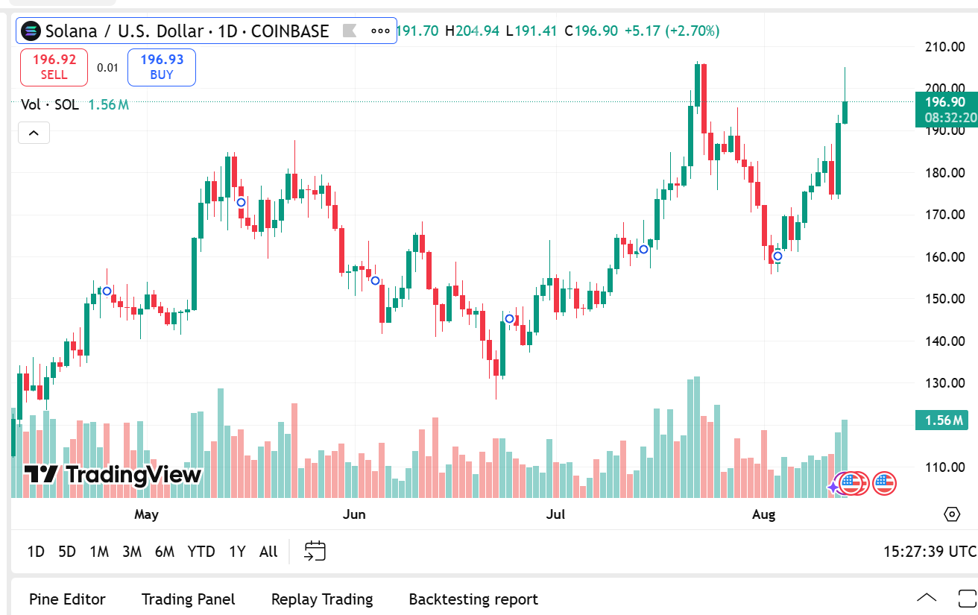Click the red SELL 196.92 button
The height and width of the screenshot is (615, 978).
[54, 67]
